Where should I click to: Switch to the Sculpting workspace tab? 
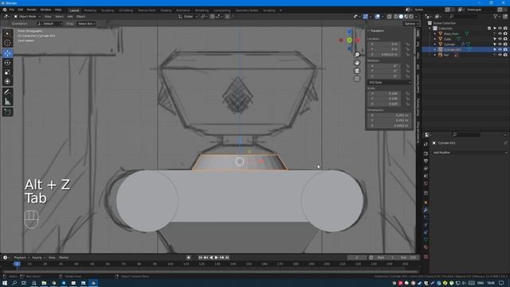tap(108, 10)
